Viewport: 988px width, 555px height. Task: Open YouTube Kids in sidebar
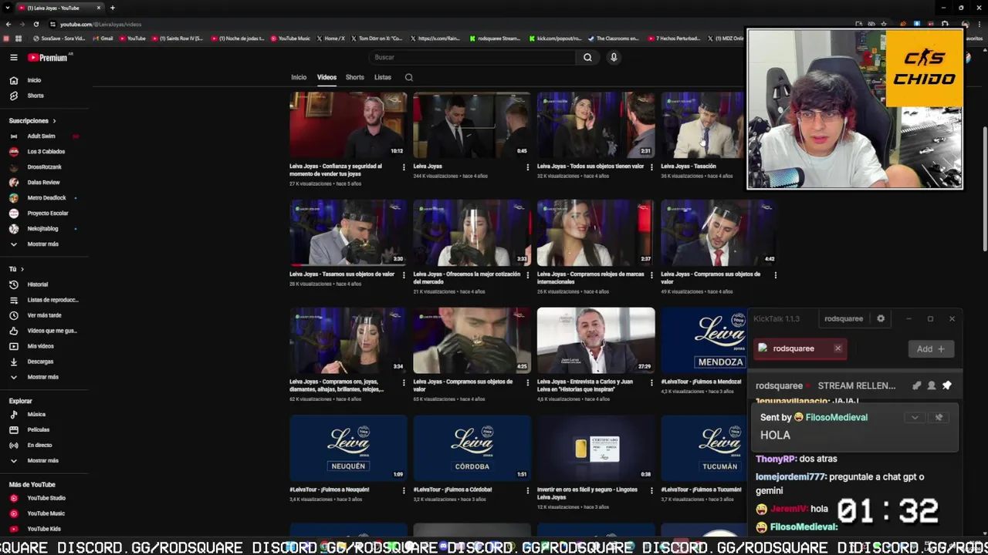point(46,529)
